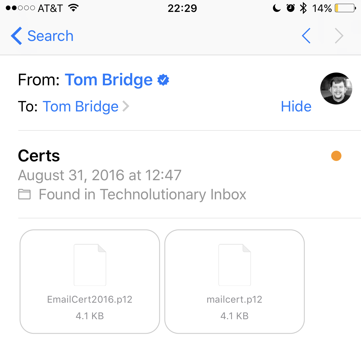The image size is (361, 343).
Task: Tap the mailcert.p12 file icon
Action: pyautogui.click(x=235, y=265)
